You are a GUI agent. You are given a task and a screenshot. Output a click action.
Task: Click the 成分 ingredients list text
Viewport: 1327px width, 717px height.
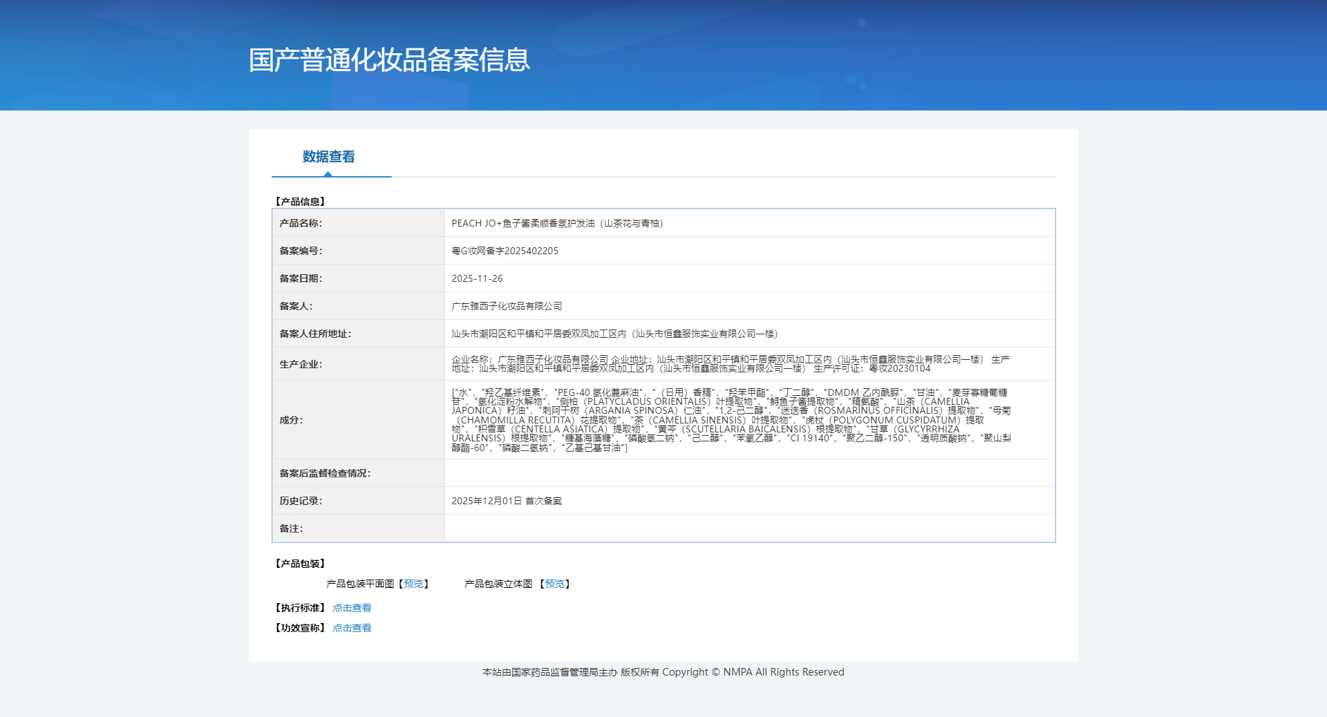[730, 420]
